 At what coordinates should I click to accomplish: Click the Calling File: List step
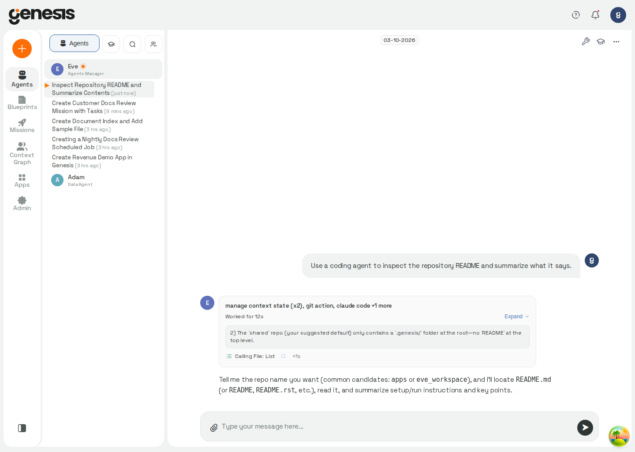point(254,356)
